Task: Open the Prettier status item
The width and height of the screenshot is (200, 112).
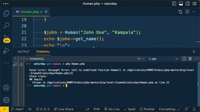Action: click(147, 109)
